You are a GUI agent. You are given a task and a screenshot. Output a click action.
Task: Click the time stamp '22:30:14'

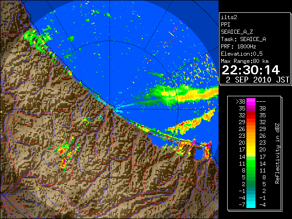pos(251,70)
